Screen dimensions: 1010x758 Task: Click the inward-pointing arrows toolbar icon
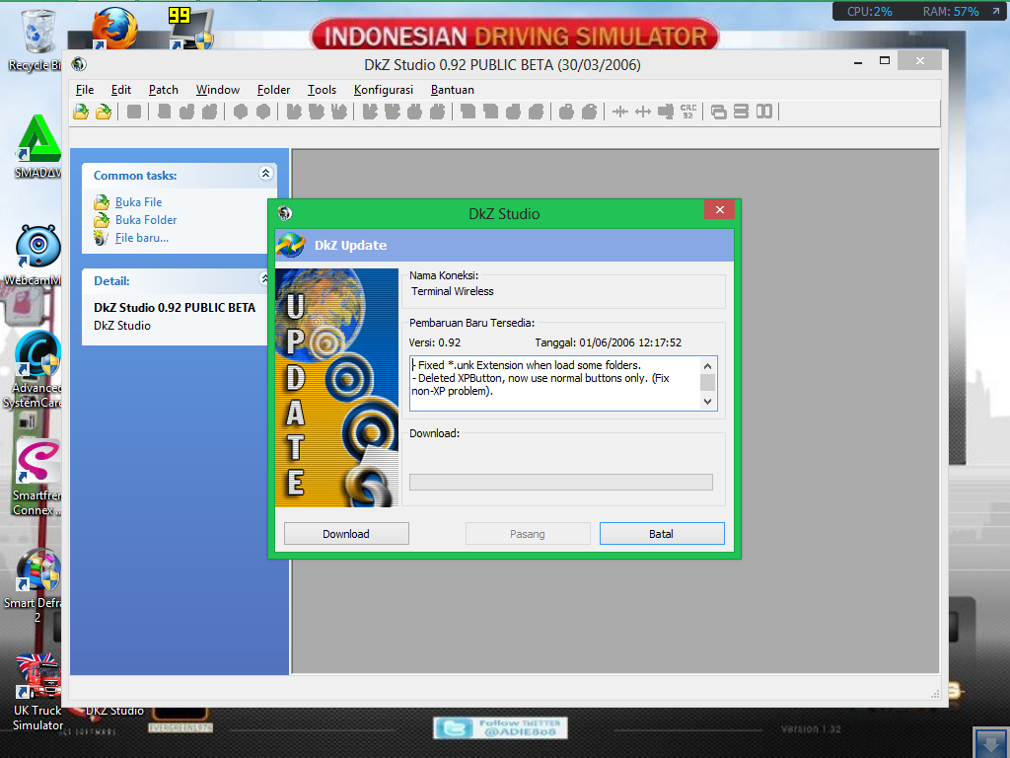620,112
